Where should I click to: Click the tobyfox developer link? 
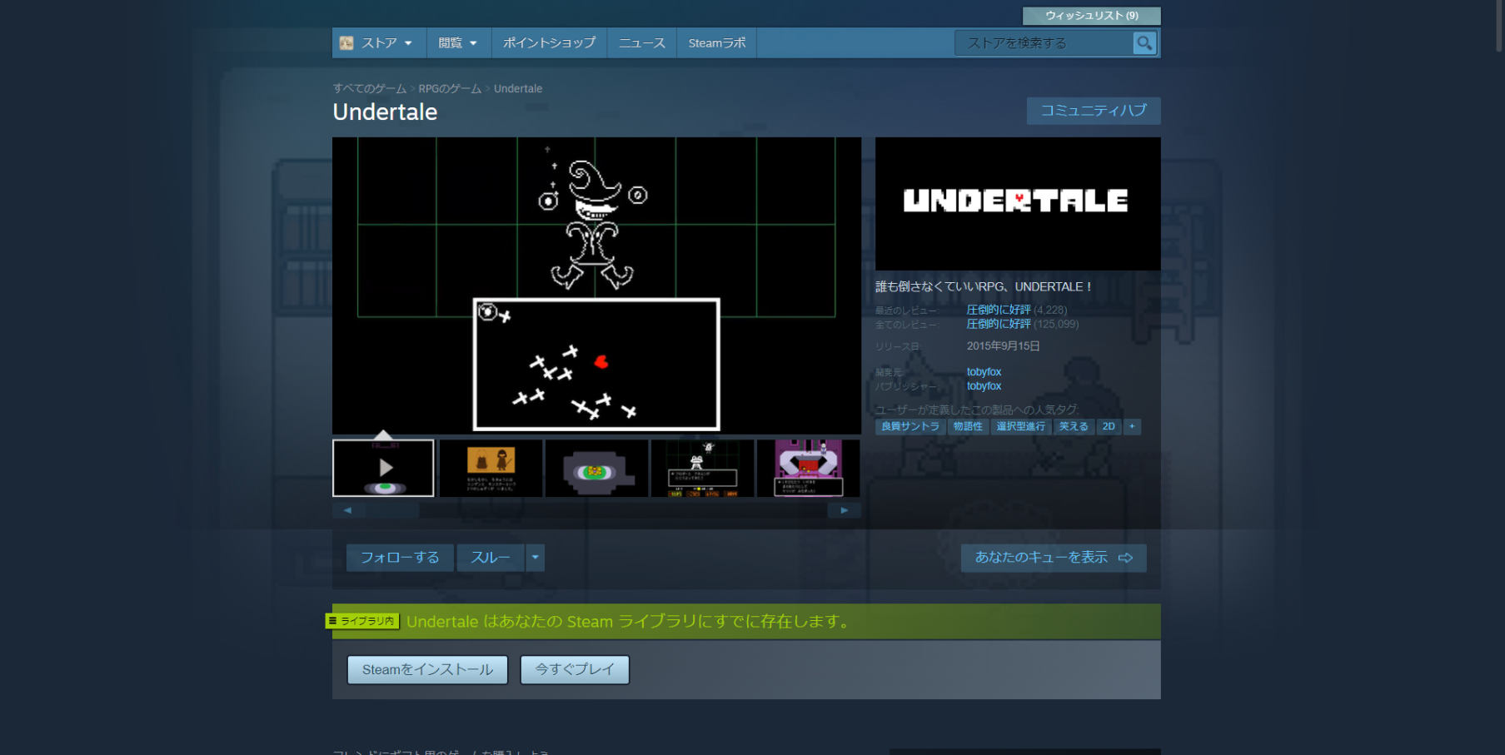pos(984,372)
